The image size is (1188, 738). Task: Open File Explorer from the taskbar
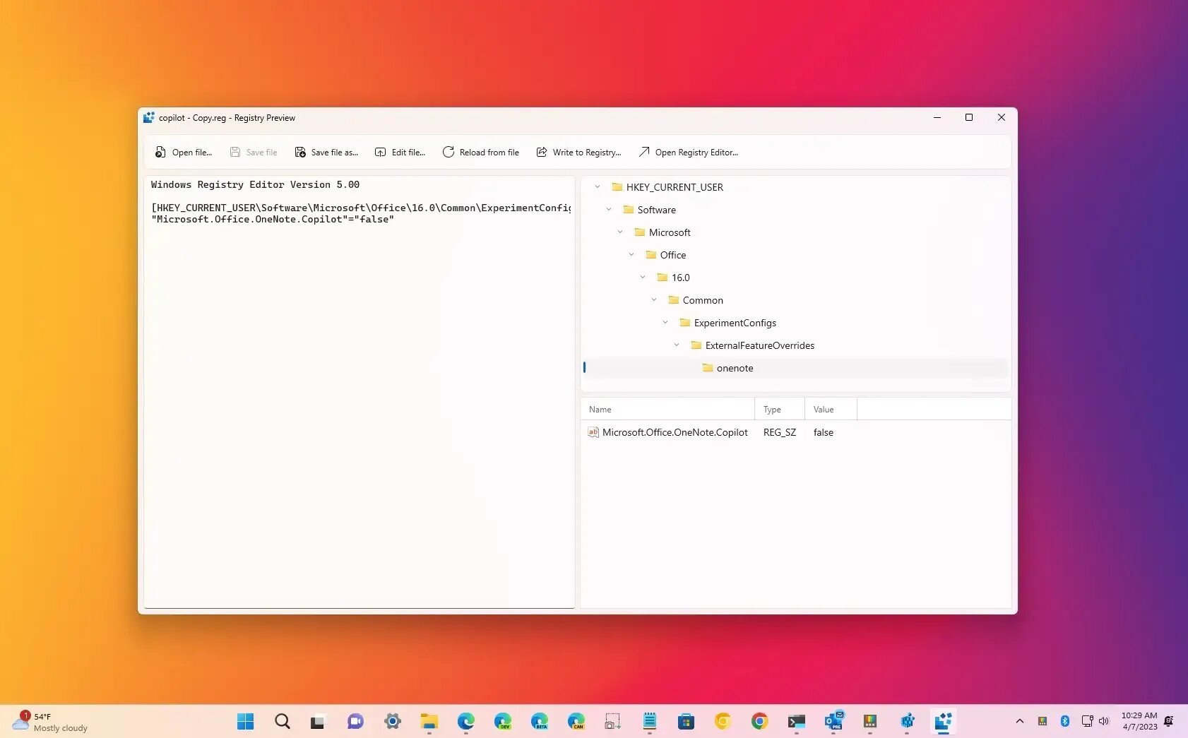click(x=429, y=721)
